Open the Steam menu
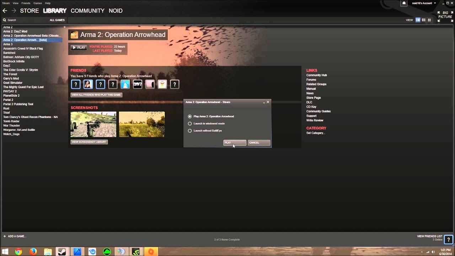The height and width of the screenshot is (256, 455). pos(6,3)
